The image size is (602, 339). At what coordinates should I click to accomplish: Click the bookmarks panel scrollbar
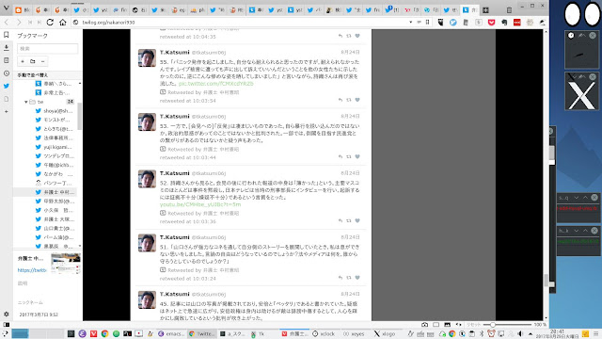(x=79, y=115)
